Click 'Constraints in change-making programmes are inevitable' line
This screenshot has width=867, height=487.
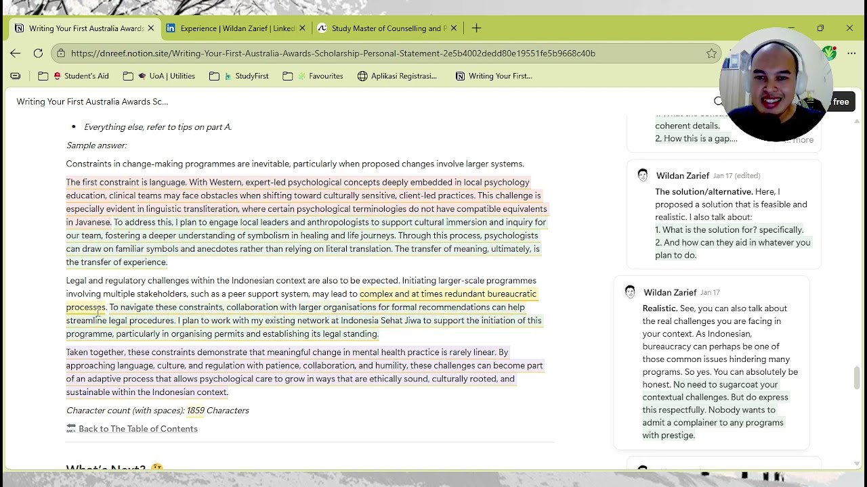pyautogui.click(x=295, y=164)
